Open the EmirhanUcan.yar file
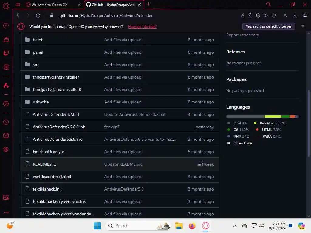The height and width of the screenshot is (233, 311). pos(48,152)
